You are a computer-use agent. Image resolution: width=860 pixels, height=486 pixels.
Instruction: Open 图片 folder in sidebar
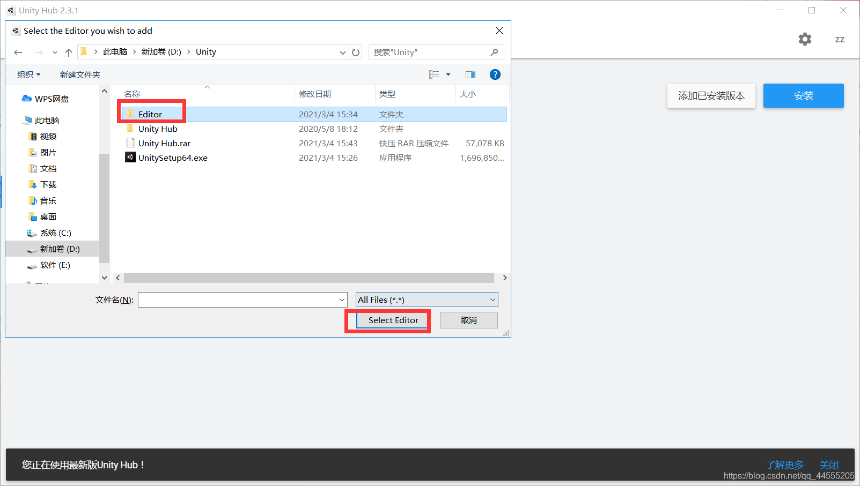pos(48,152)
